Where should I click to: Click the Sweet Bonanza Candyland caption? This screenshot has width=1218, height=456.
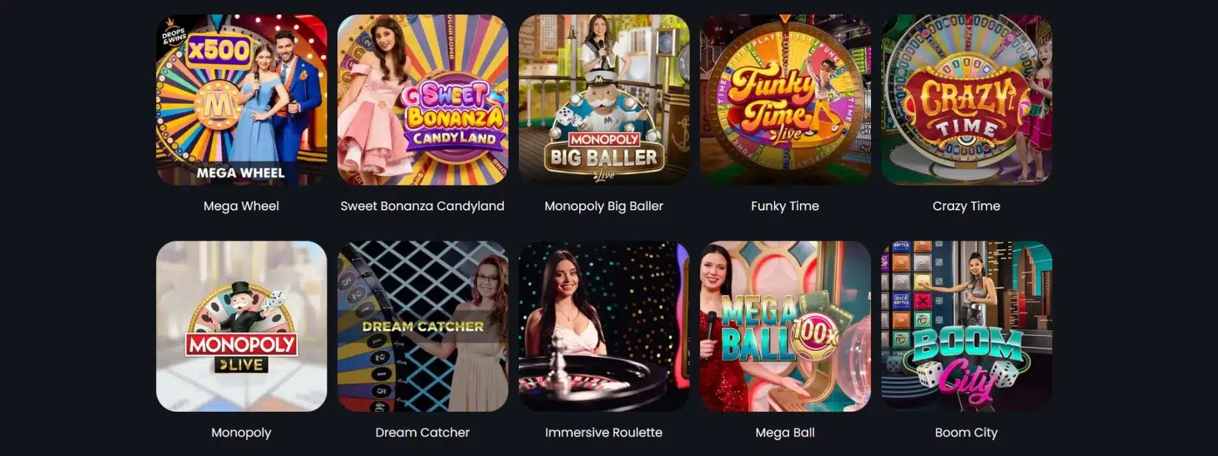[422, 206]
